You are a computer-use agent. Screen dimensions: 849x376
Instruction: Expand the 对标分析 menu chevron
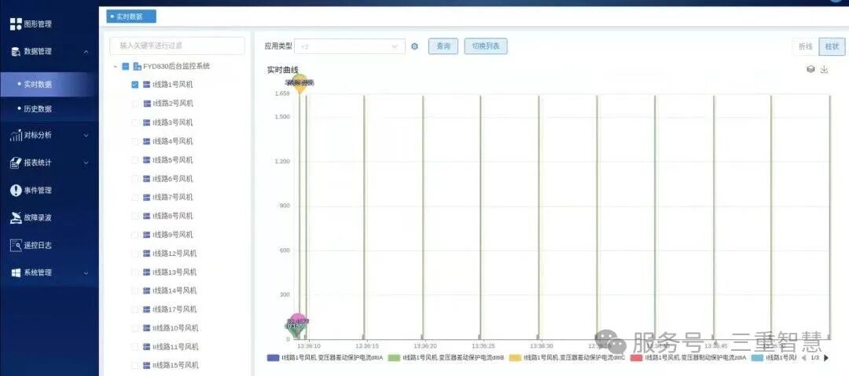coord(86,135)
